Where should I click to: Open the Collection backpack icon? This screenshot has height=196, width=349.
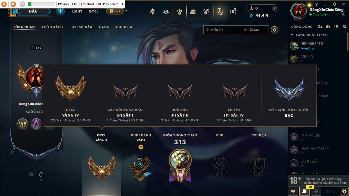click(x=193, y=11)
